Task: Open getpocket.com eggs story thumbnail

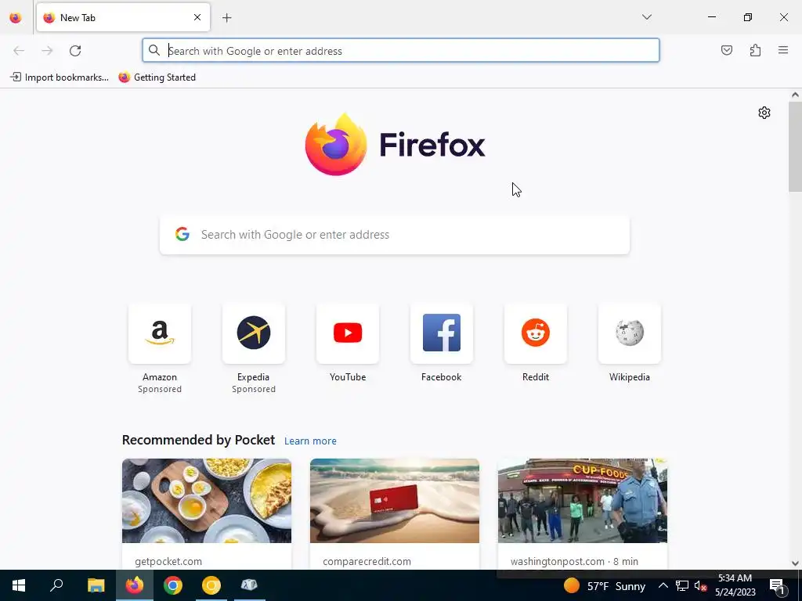Action: [207, 501]
